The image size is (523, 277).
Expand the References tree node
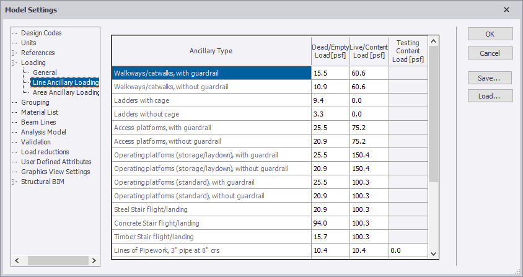click(x=14, y=53)
